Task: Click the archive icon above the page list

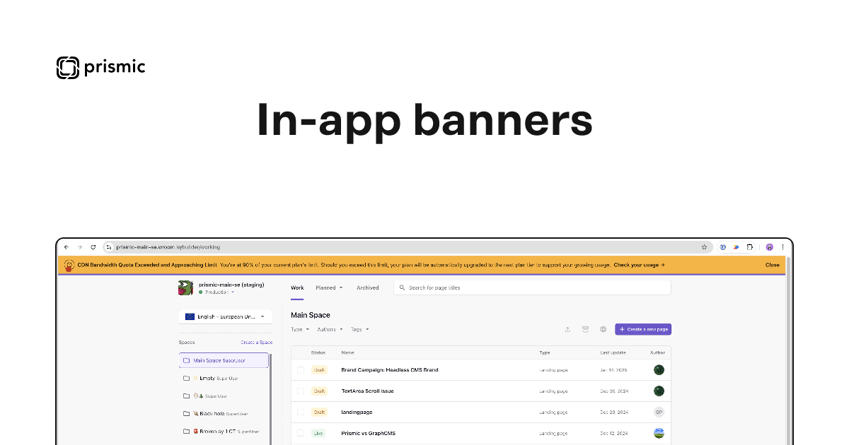Action: (x=585, y=329)
